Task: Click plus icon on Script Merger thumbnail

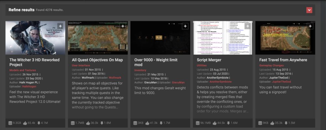Action: pyautogui.click(x=248, y=26)
